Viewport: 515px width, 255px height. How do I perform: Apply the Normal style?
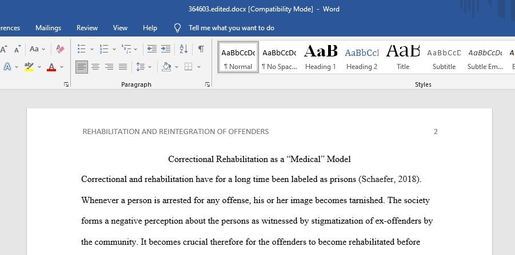pos(238,57)
